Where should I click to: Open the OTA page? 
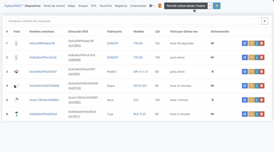coord(93,6)
